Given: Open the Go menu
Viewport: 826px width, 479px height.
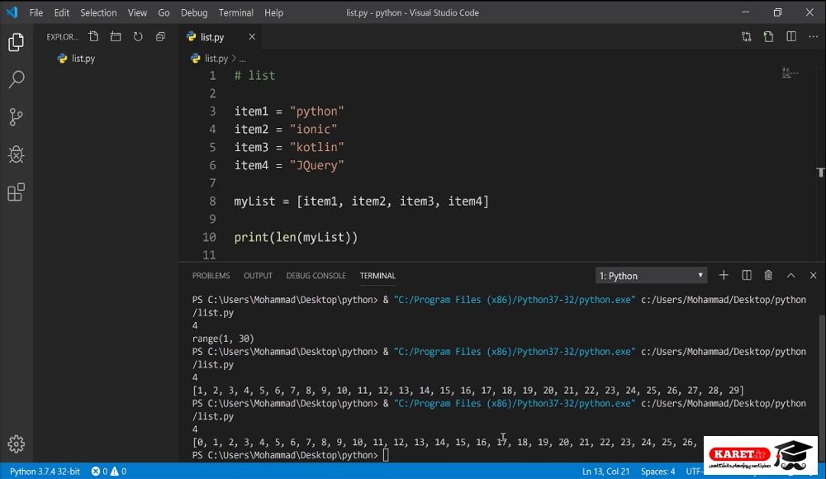Looking at the screenshot, I should (164, 12).
